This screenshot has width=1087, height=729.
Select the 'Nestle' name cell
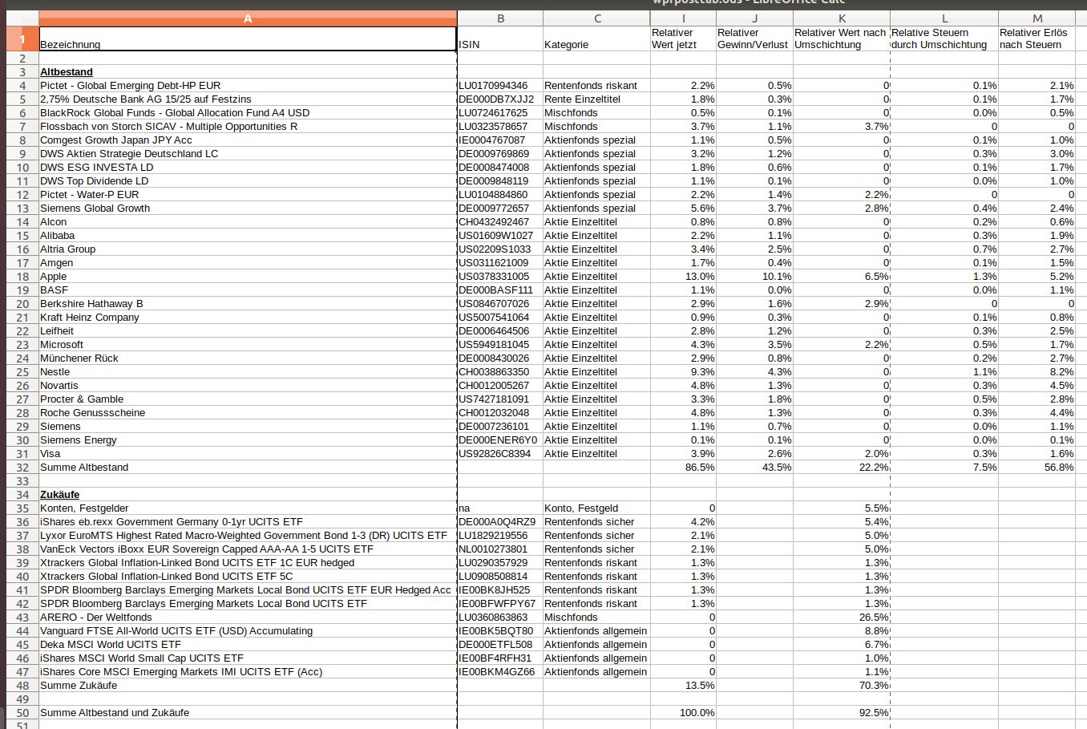248,372
